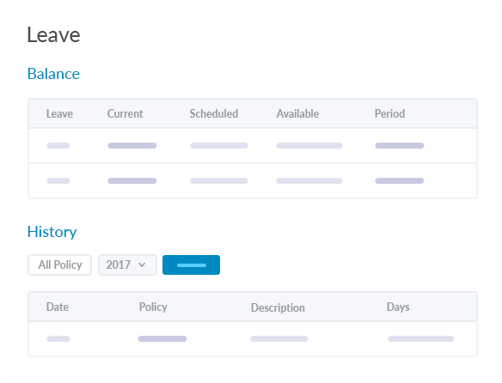Click the Leave page title

53,35
